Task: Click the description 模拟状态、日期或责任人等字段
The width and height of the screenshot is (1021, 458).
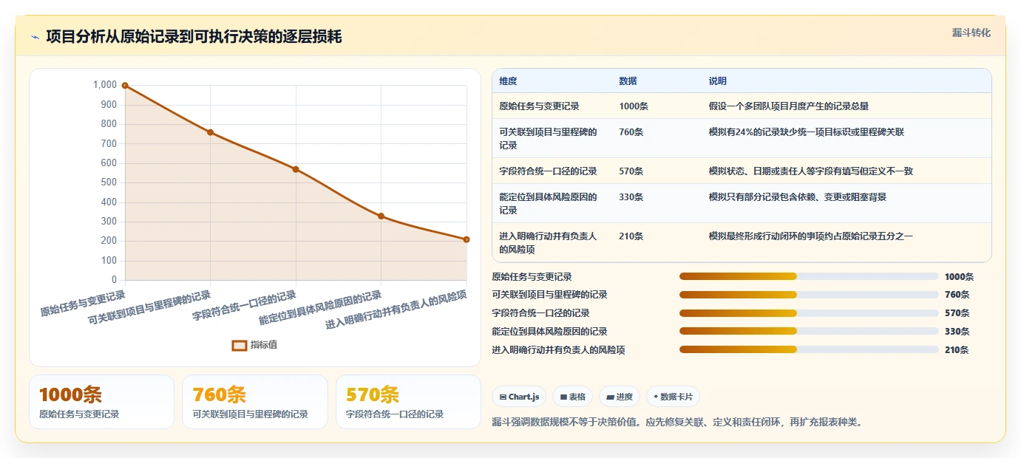Action: point(810,171)
